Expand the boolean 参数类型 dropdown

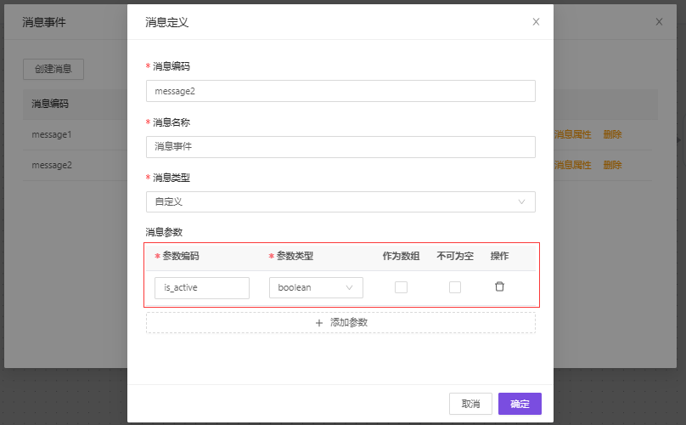click(x=316, y=287)
